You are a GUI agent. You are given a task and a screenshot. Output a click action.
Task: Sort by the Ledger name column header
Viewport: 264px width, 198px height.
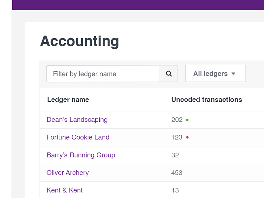[68, 99]
